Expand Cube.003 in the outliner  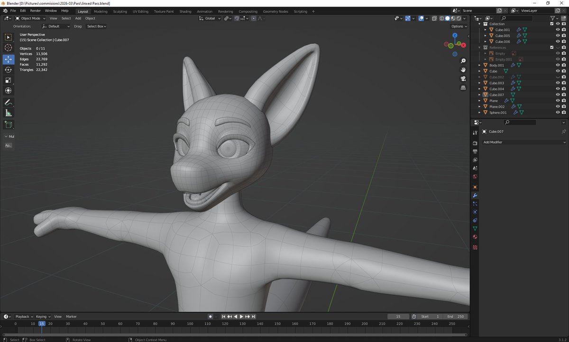click(x=479, y=83)
